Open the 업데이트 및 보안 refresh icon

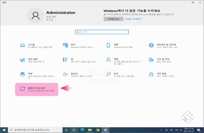(x=22, y=89)
